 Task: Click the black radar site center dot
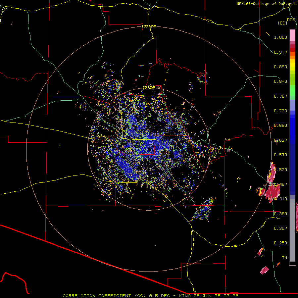click(x=149, y=149)
